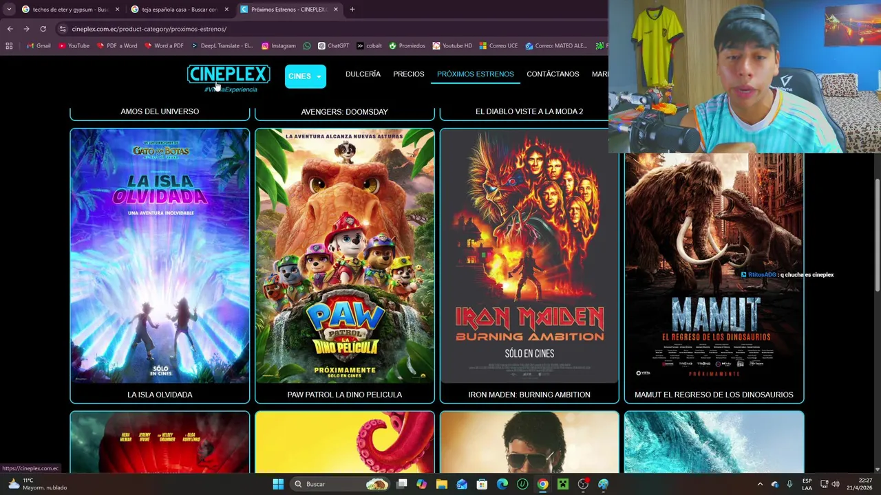Reload the current page
This screenshot has width=881, height=495.
click(43, 29)
